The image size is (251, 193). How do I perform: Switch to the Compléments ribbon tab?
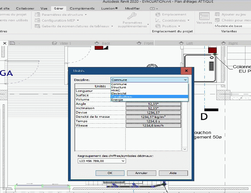click(x=82, y=9)
